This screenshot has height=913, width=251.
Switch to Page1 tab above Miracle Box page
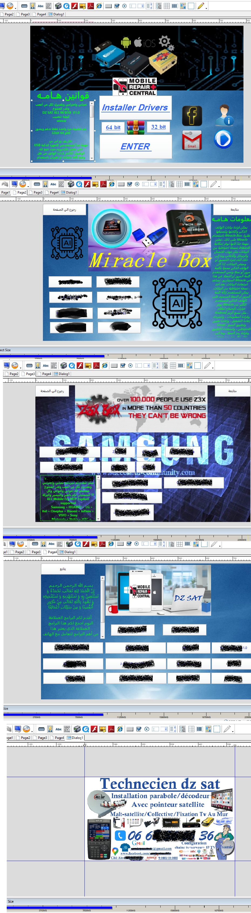coord(5,193)
